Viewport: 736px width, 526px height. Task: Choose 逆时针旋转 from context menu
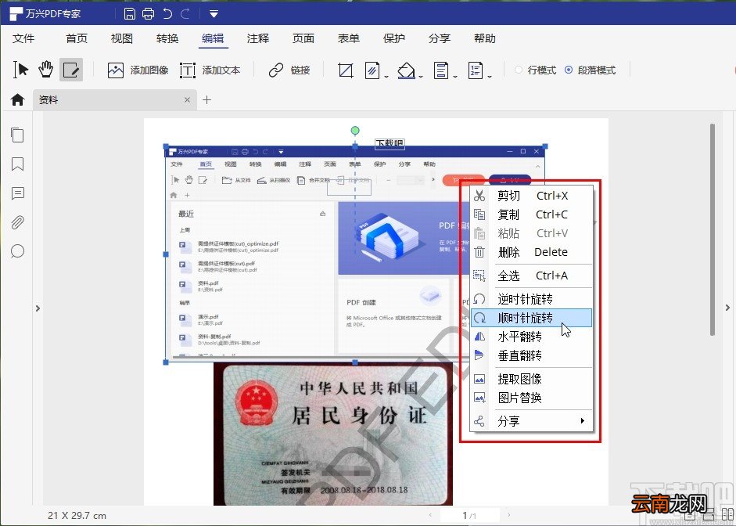pyautogui.click(x=531, y=299)
